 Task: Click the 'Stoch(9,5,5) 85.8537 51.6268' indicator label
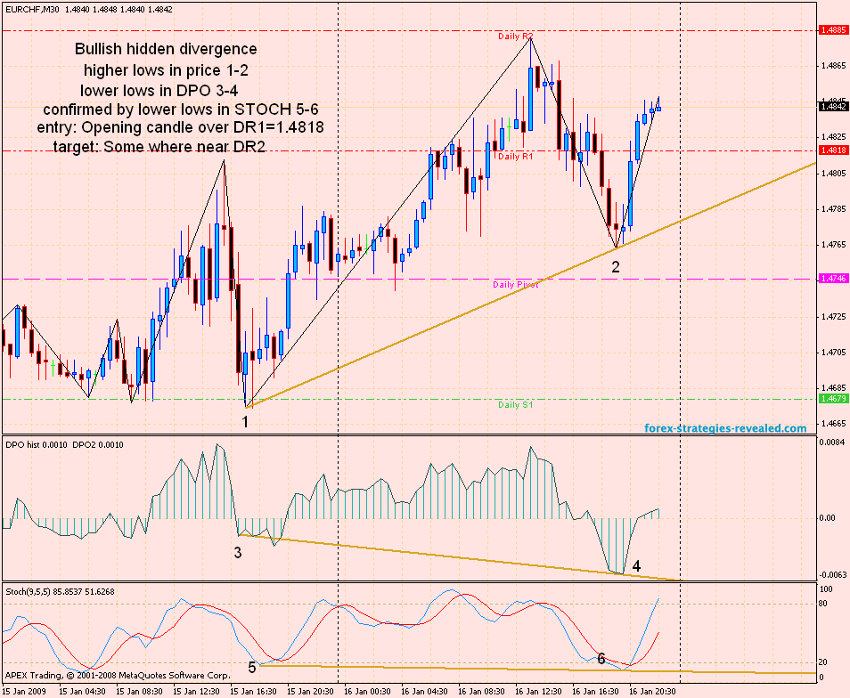click(x=61, y=592)
